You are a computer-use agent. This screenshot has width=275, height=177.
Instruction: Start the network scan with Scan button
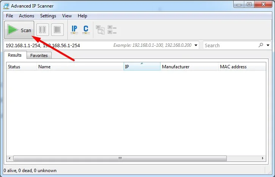(x=19, y=30)
